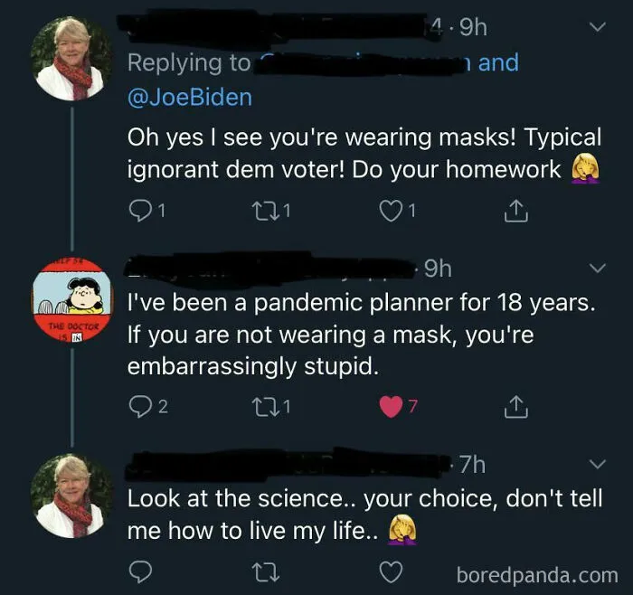Share the first tweet about masks
Image resolution: width=633 pixels, height=595 pixels.
(x=516, y=211)
